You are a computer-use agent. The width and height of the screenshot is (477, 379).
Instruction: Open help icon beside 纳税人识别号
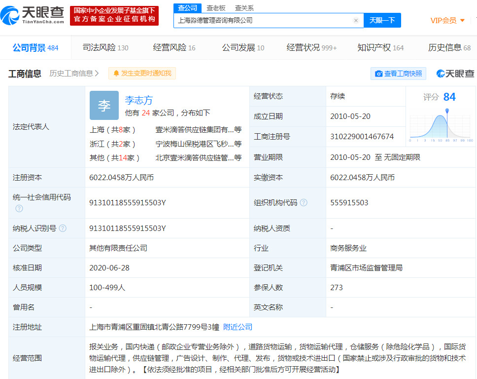click(63, 228)
